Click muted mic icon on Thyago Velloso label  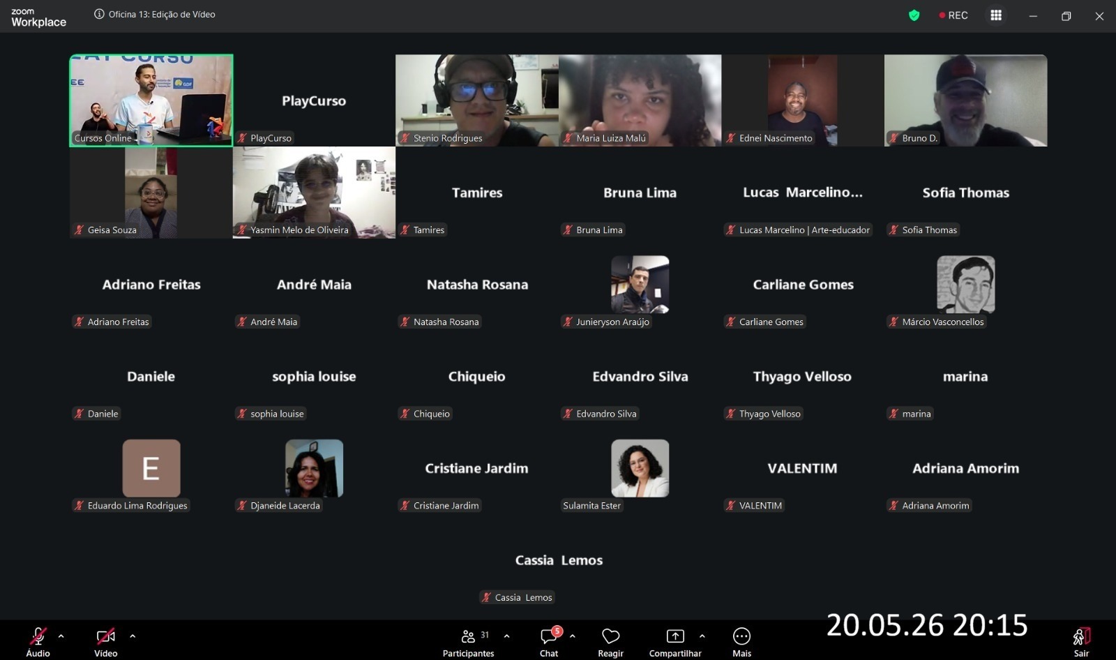pyautogui.click(x=731, y=414)
